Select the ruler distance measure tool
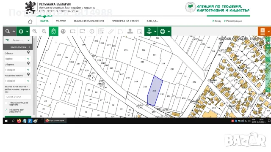The width and height of the screenshot is (271, 152). click(x=111, y=31)
